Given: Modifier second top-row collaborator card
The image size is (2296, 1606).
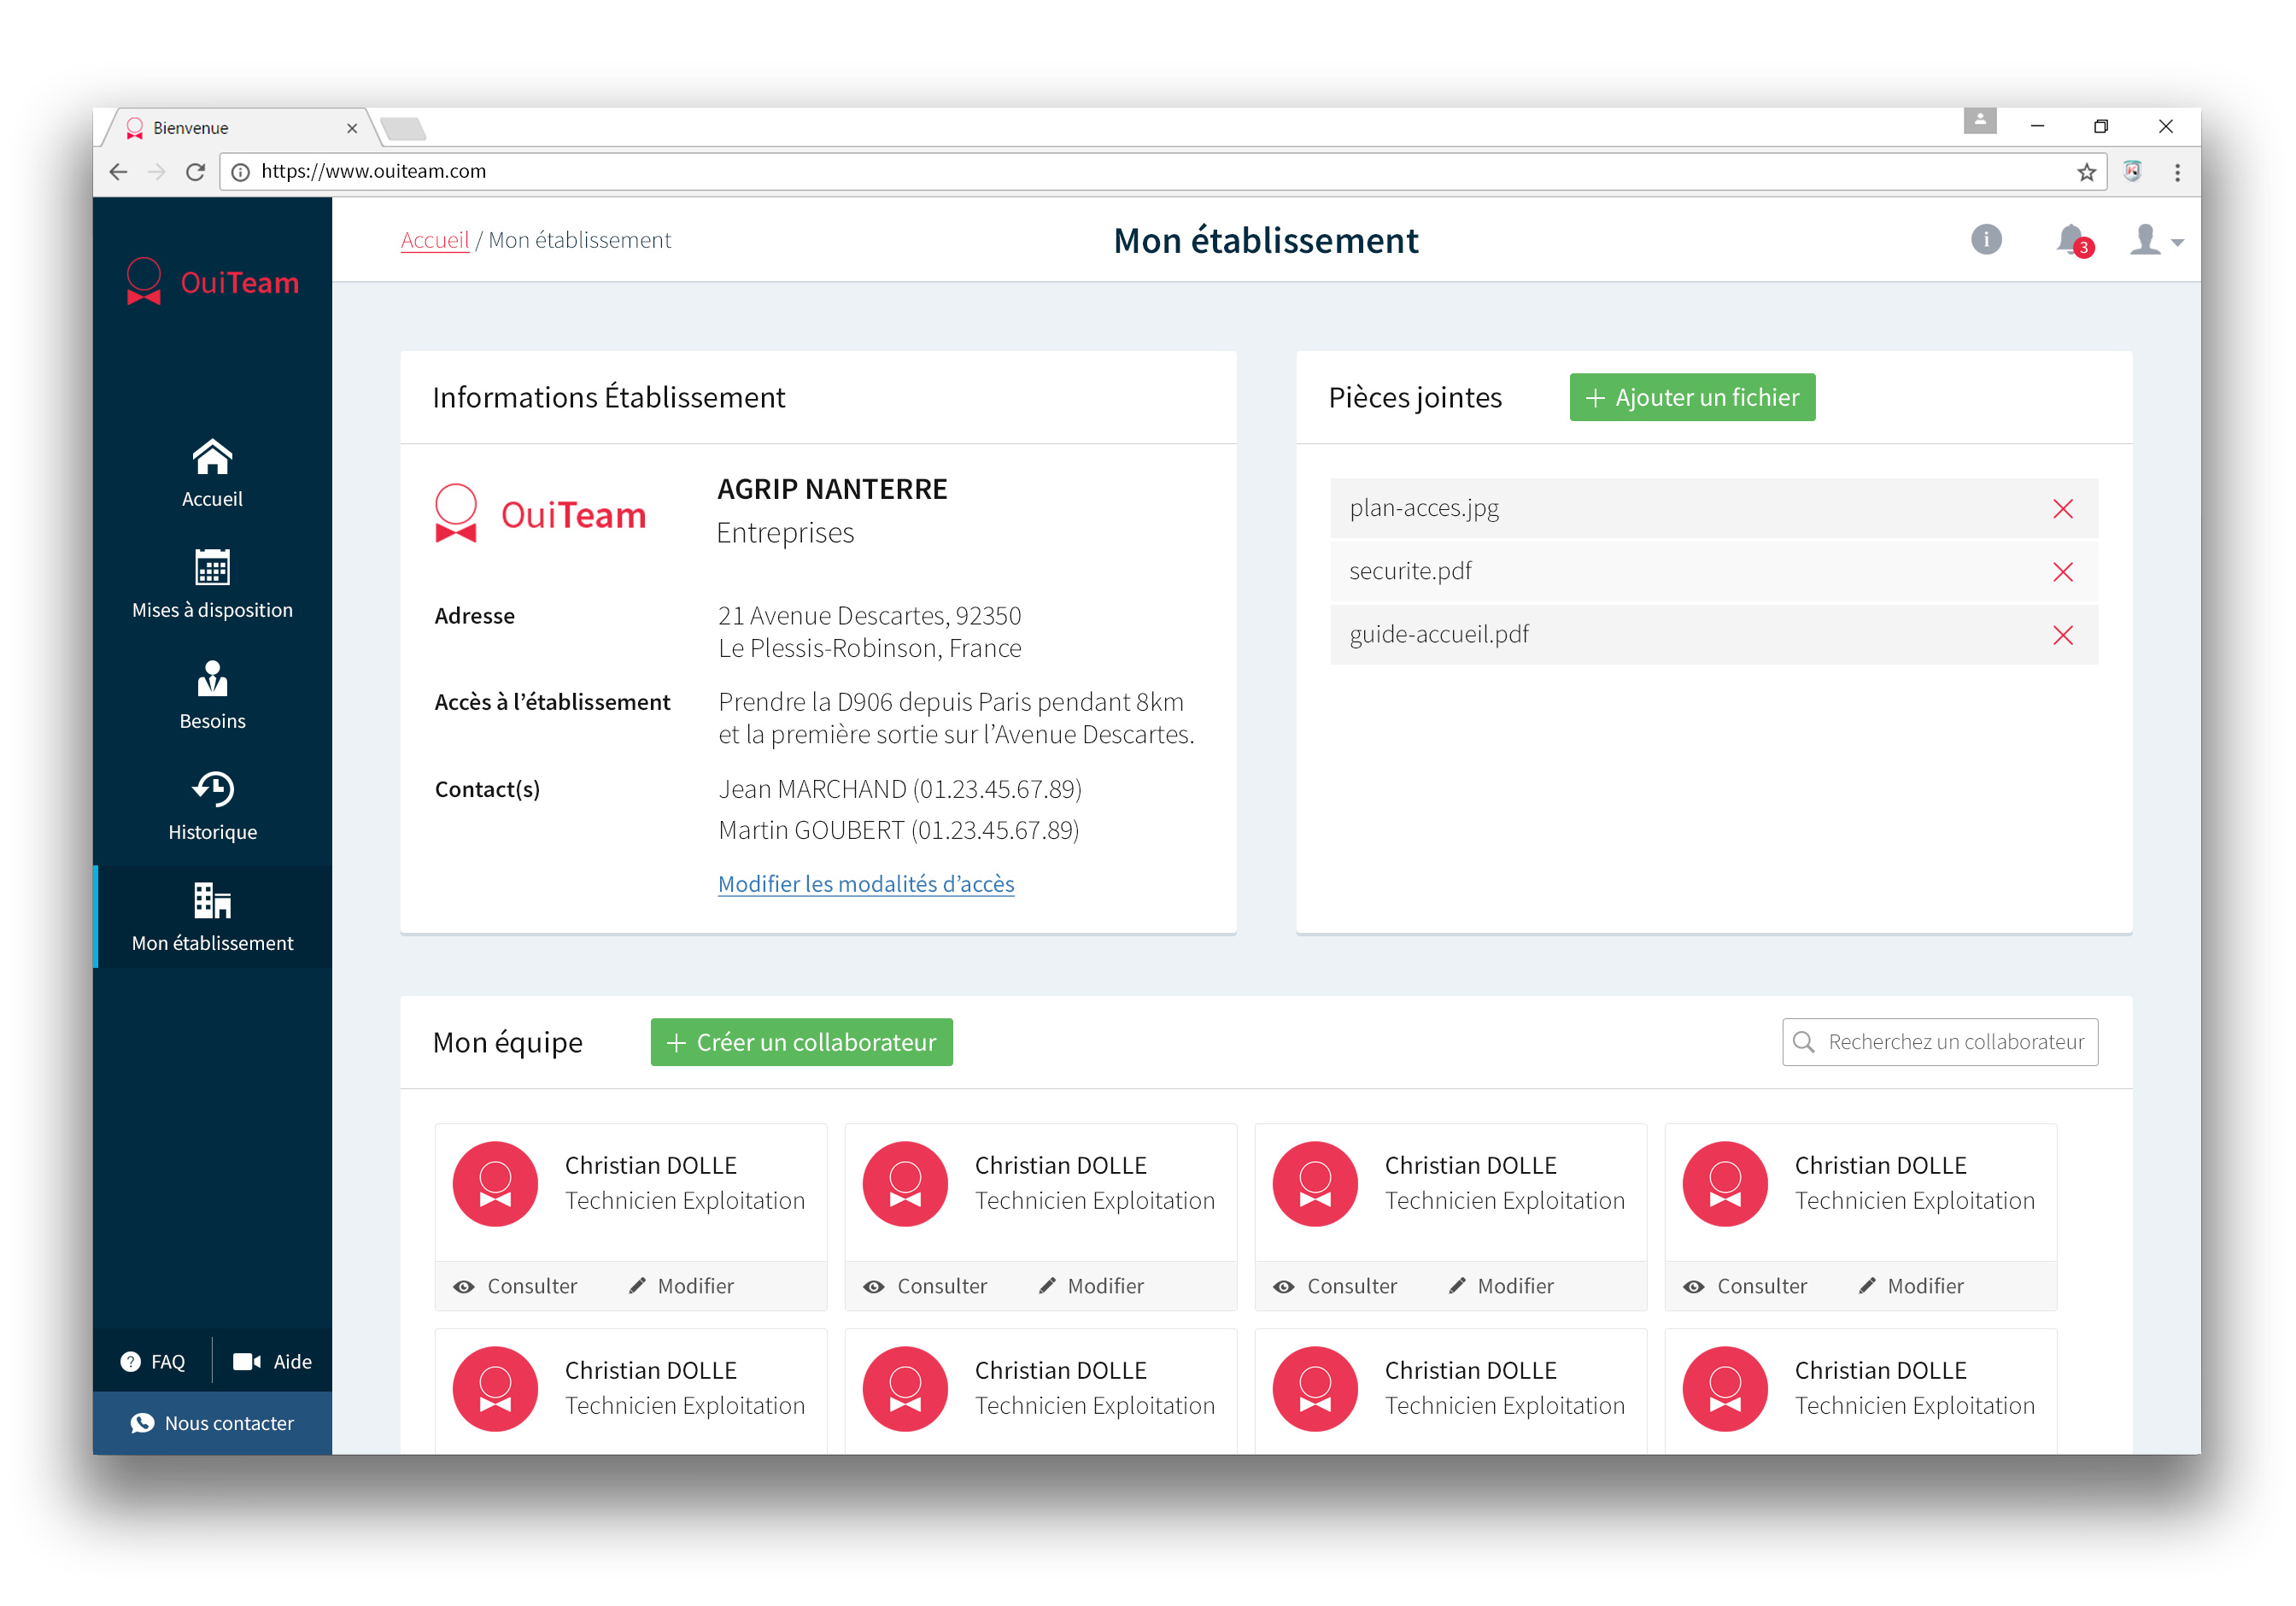Looking at the screenshot, I should point(1092,1287).
